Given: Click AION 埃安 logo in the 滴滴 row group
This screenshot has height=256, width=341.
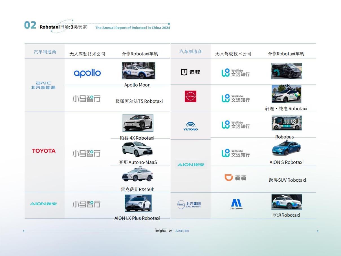Looking at the screenshot, I should point(191,164).
